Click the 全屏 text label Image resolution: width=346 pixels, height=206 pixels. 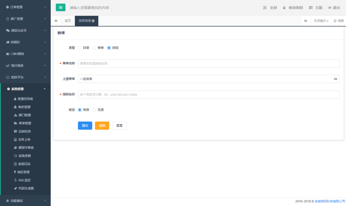click(273, 8)
